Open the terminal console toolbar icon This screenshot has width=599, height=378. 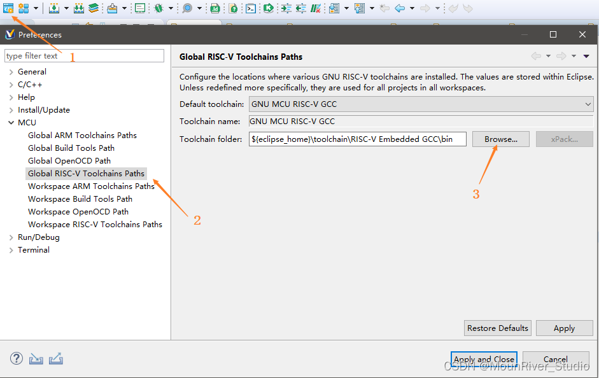coord(251,8)
